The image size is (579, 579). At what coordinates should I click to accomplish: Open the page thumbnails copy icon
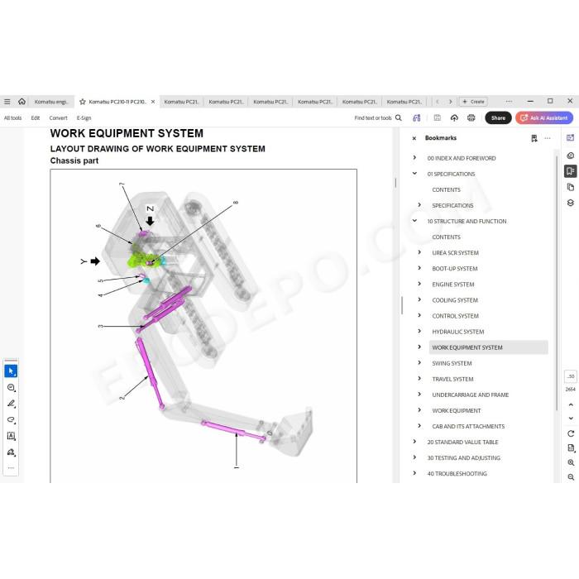tap(570, 187)
